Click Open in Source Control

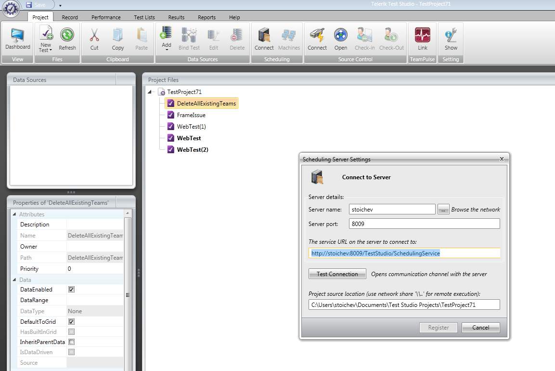(x=340, y=39)
